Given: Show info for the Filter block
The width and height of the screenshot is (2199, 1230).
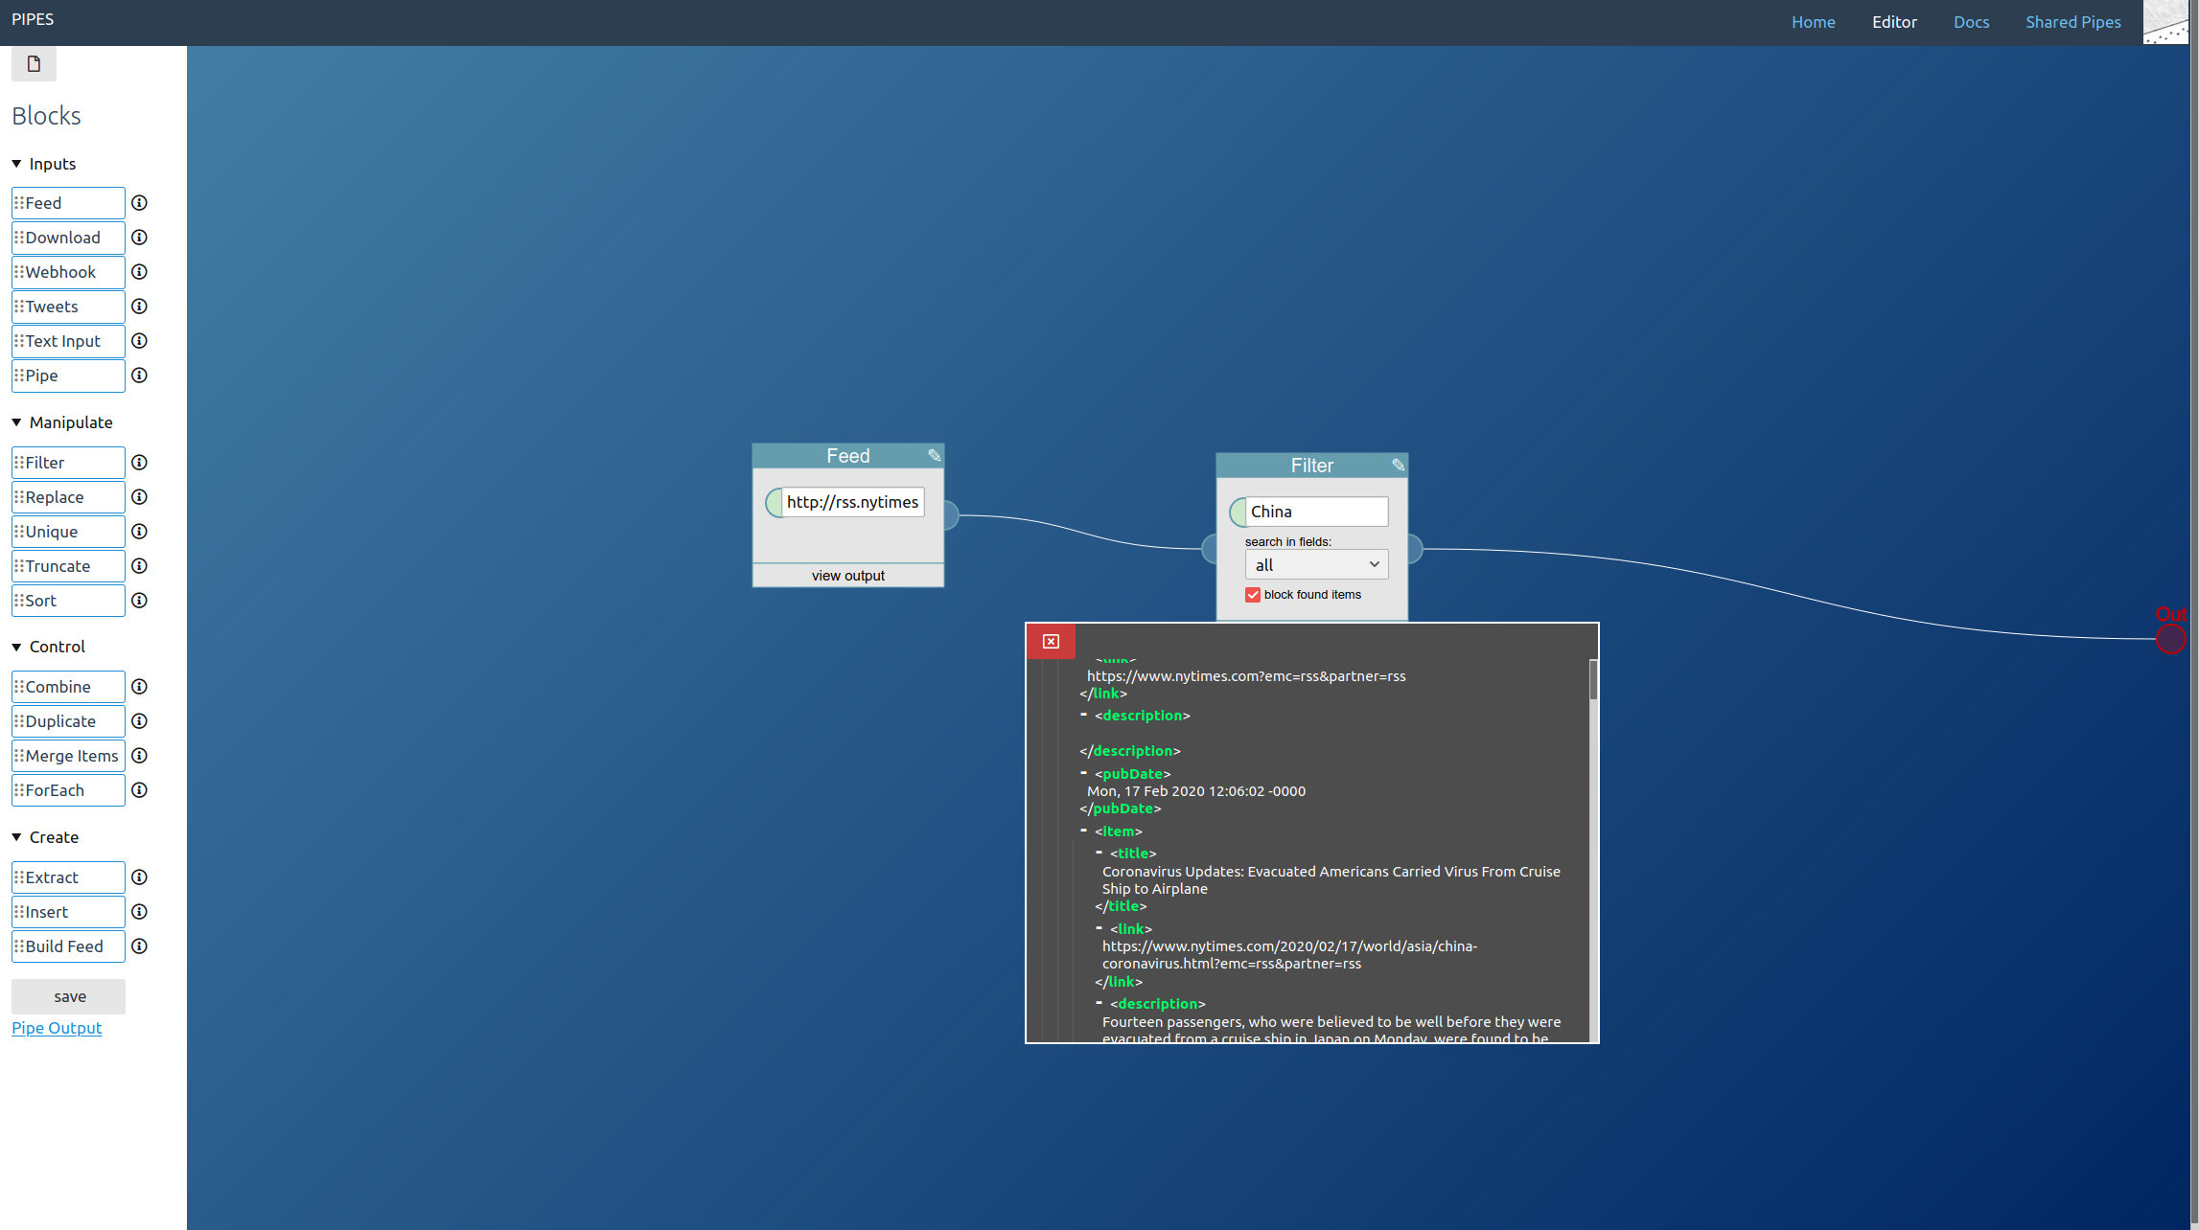Looking at the screenshot, I should click(139, 463).
